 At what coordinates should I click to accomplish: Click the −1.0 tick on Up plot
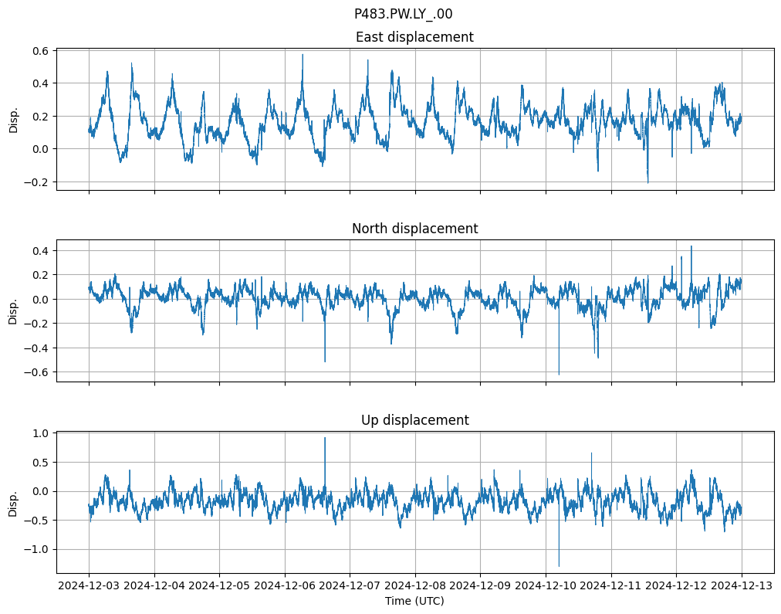click(38, 549)
